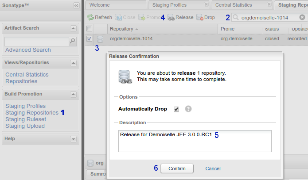The width and height of the screenshot is (308, 180).
Task: Cancel the release confirmation dialog
Action: point(213,169)
